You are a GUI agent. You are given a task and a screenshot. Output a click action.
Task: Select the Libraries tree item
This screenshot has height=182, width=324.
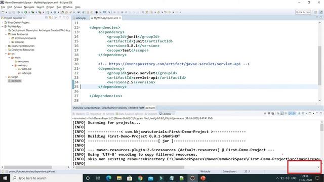(x=18, y=42)
